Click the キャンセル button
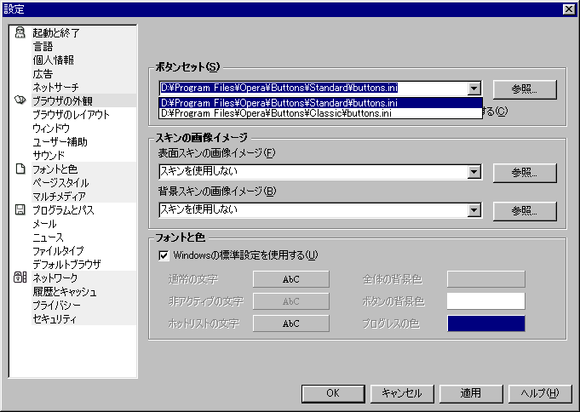Viewport: 580px width, 412px height. click(x=402, y=393)
